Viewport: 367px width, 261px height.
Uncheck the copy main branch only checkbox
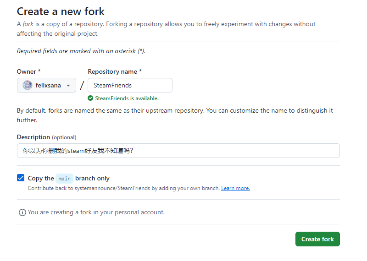[21, 178]
